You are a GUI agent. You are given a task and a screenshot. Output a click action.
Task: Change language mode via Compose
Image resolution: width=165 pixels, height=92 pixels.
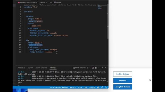pyautogui.click(x=92, y=87)
